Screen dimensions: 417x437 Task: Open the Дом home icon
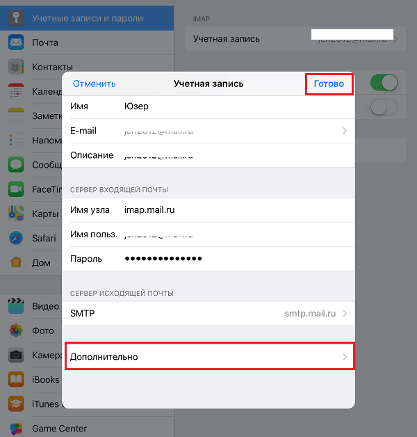[x=16, y=262]
